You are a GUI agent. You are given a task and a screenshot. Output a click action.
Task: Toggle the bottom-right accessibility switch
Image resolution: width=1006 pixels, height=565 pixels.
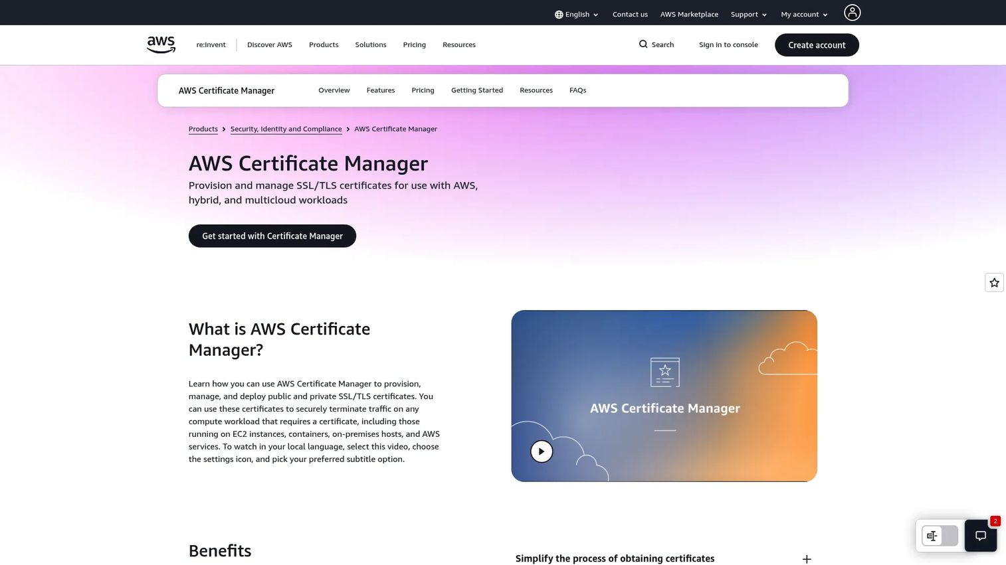940,536
